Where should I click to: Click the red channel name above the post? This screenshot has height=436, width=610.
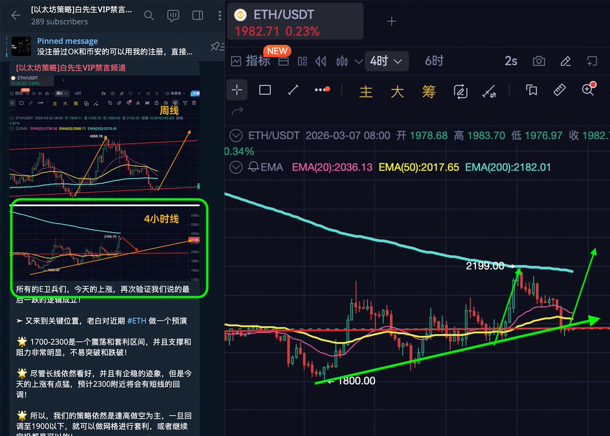[x=71, y=68]
